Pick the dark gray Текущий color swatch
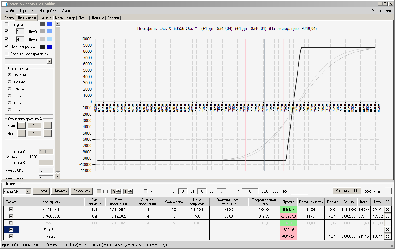This screenshot has width=395, height=249. point(42,24)
